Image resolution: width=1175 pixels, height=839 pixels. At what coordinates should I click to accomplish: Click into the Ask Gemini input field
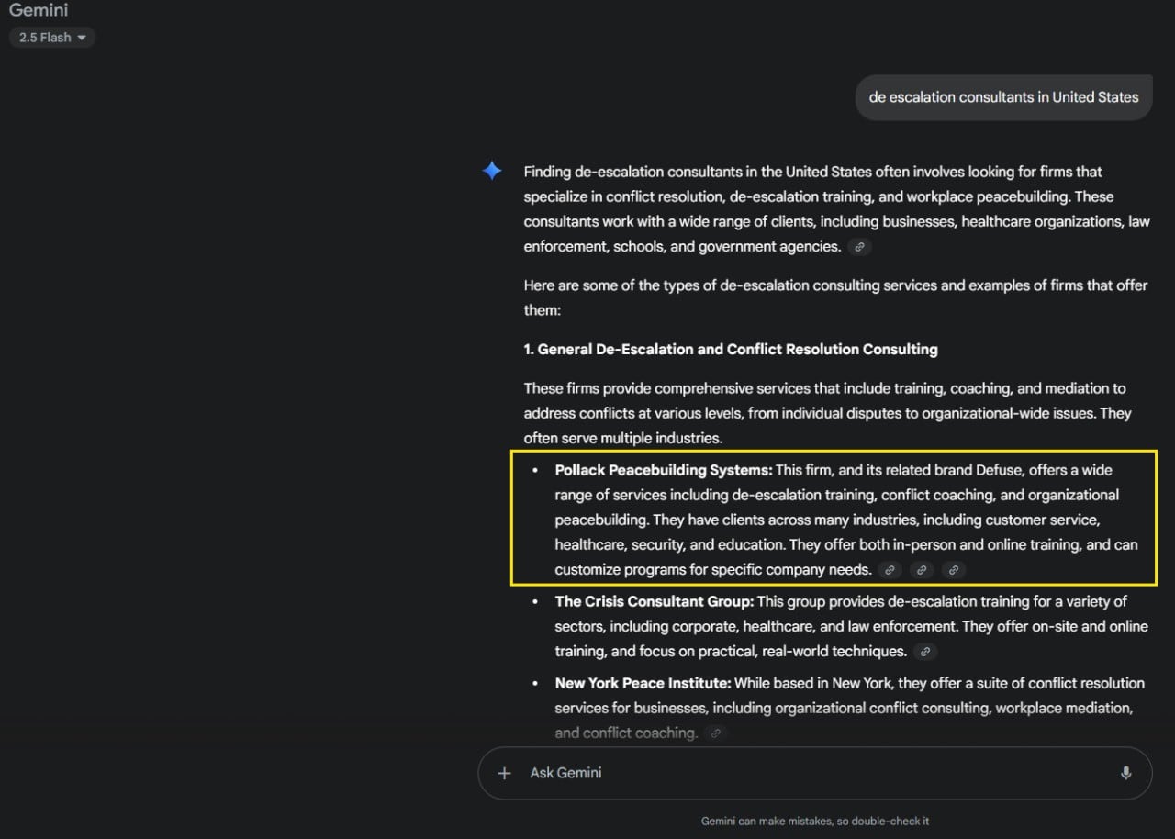tap(808, 773)
